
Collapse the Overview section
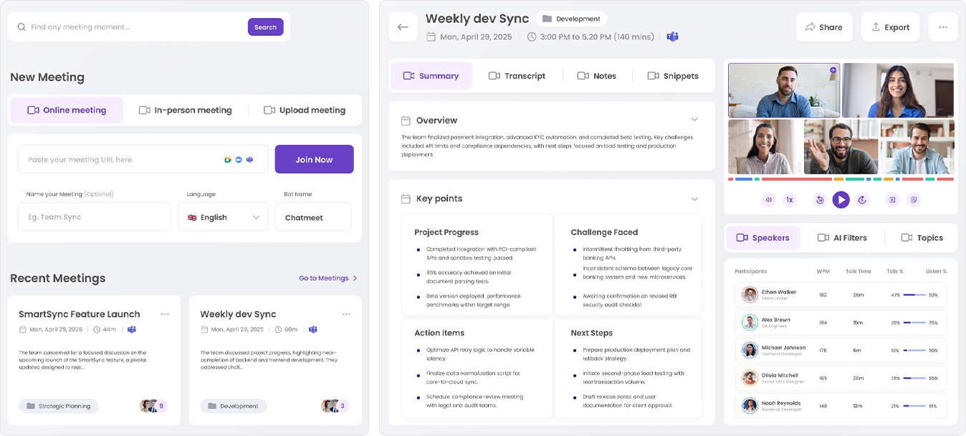coord(694,120)
